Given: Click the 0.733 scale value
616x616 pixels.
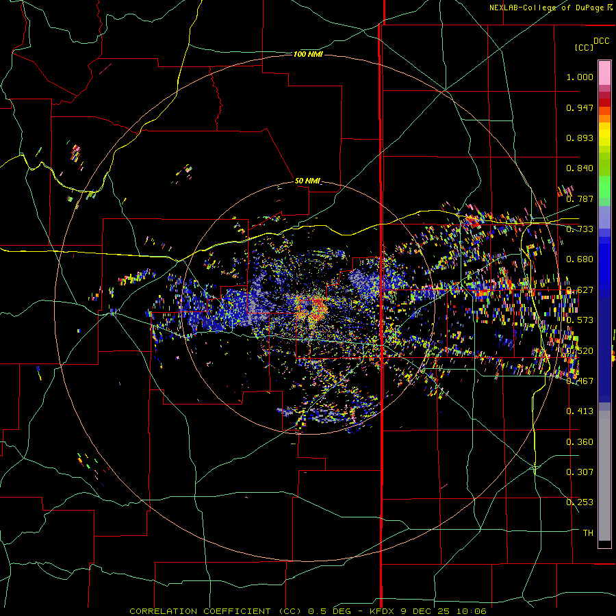Looking at the screenshot, I should 580,229.
